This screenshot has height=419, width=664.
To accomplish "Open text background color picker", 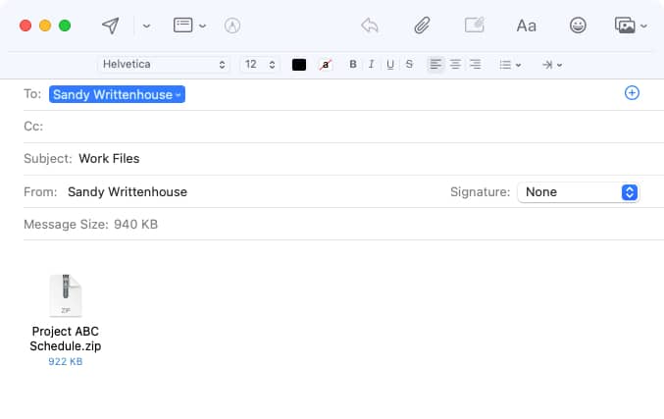I will pos(326,65).
